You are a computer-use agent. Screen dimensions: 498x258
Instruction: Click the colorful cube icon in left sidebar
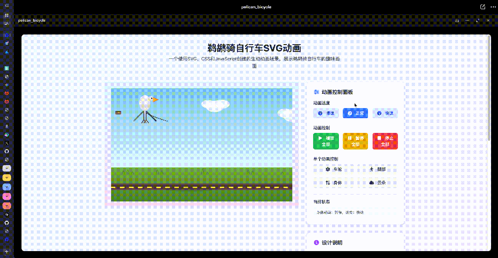pos(6,135)
